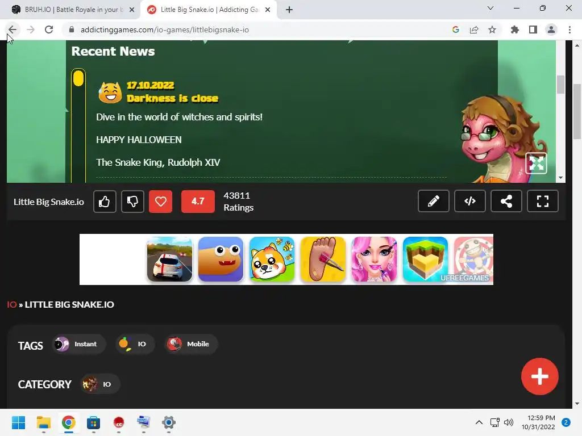Viewport: 582px width, 436px height.
Task: Reload the current page
Action: [x=49, y=30]
